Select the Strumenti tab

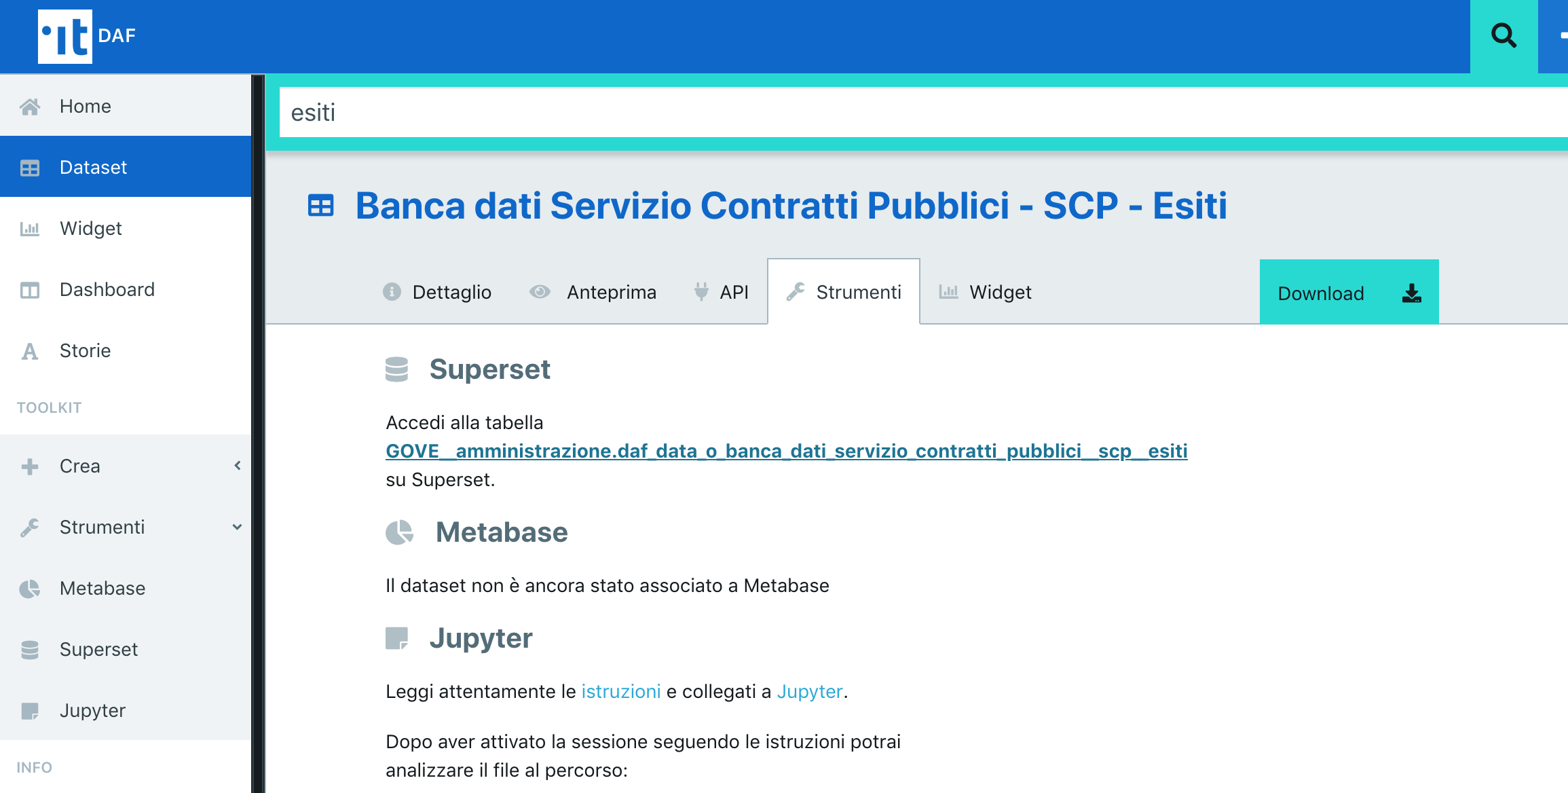[844, 292]
